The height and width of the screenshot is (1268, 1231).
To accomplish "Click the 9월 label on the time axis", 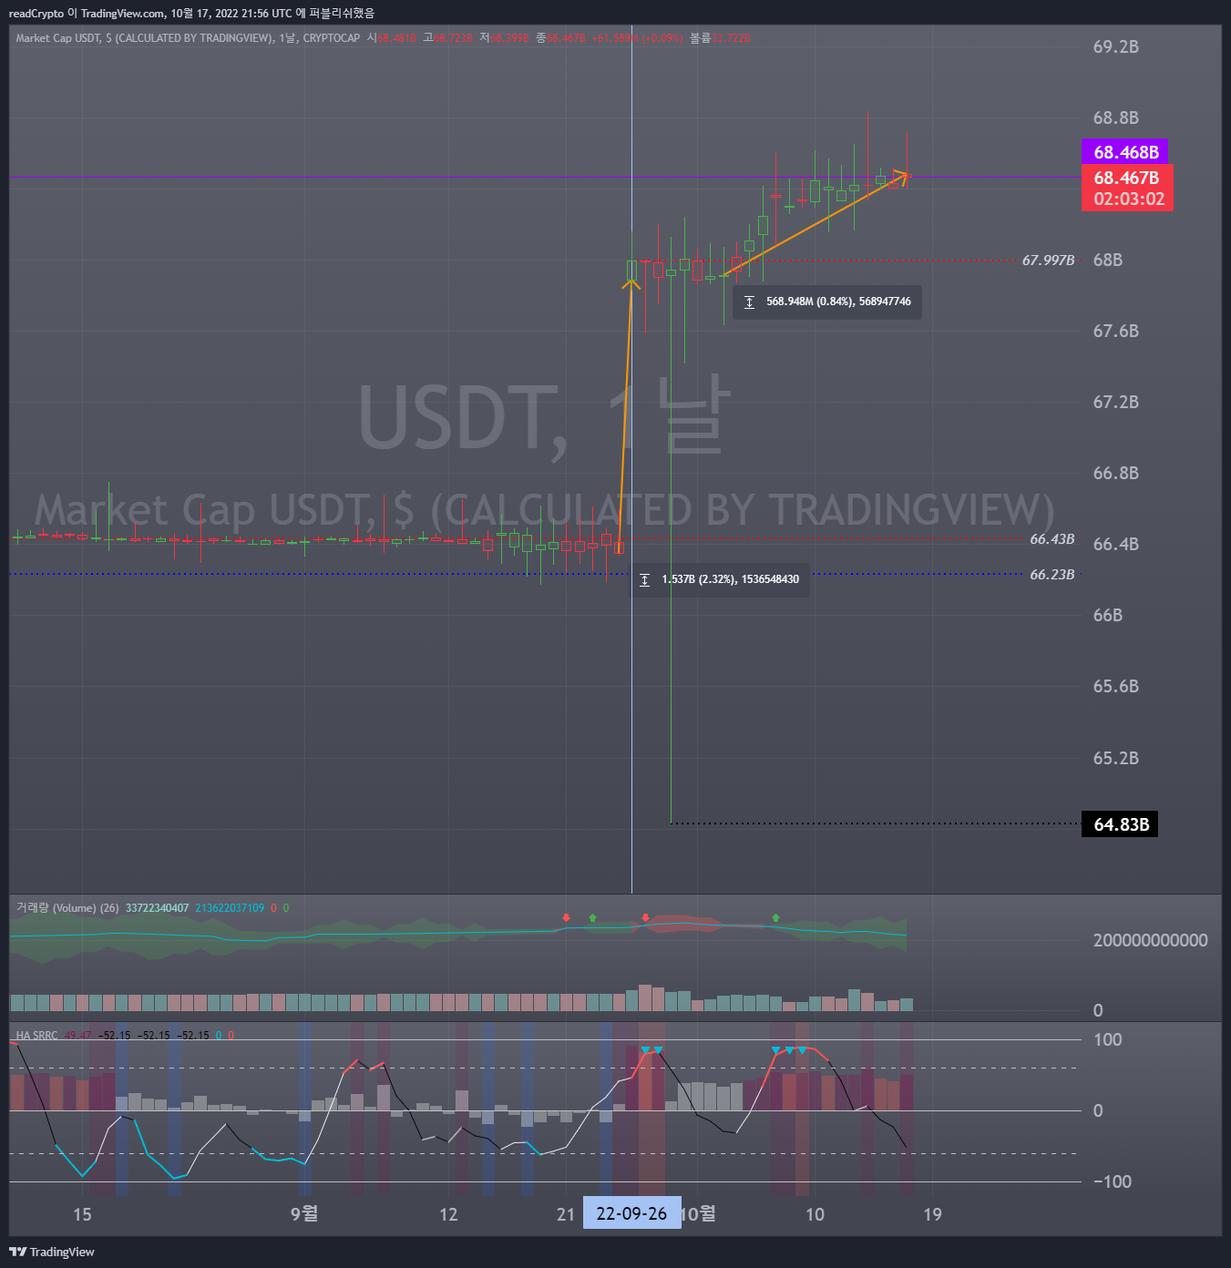I will (304, 1213).
